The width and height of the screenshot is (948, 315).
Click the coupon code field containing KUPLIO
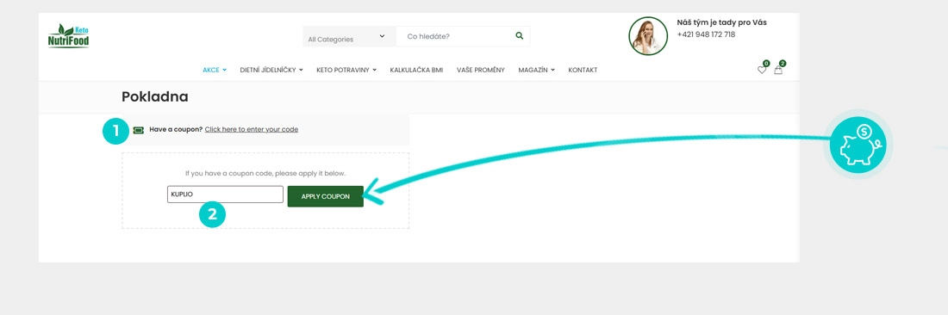point(225,195)
